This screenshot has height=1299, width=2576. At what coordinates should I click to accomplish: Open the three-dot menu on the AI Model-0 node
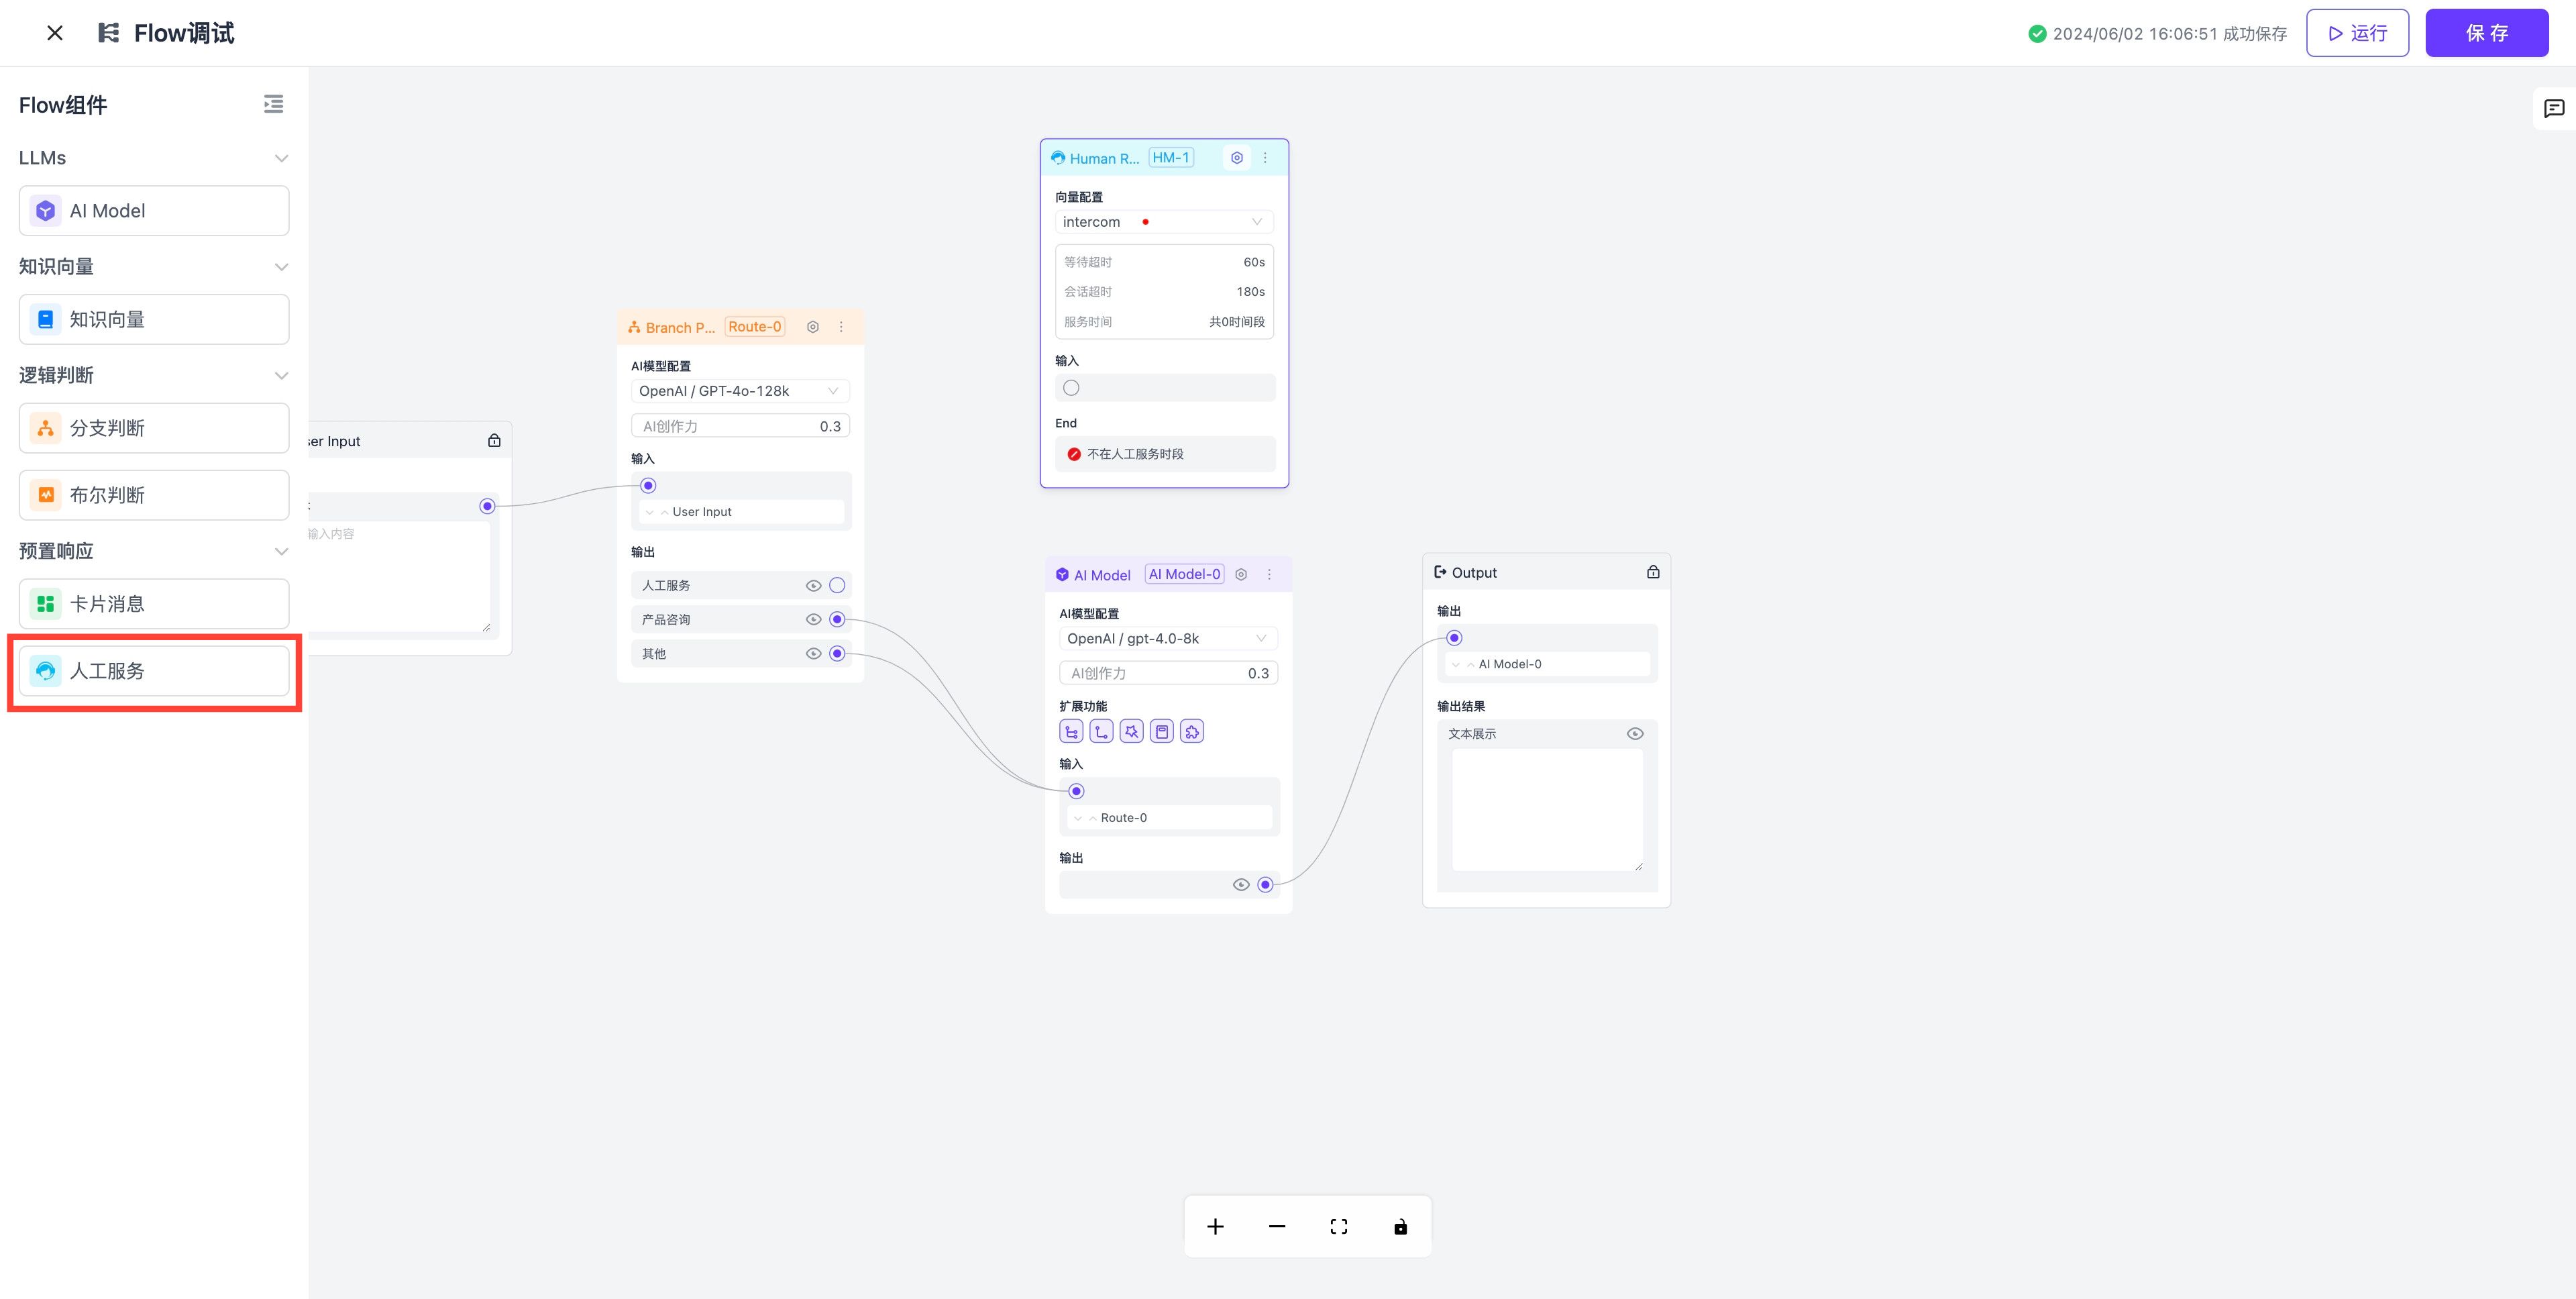pyautogui.click(x=1269, y=575)
